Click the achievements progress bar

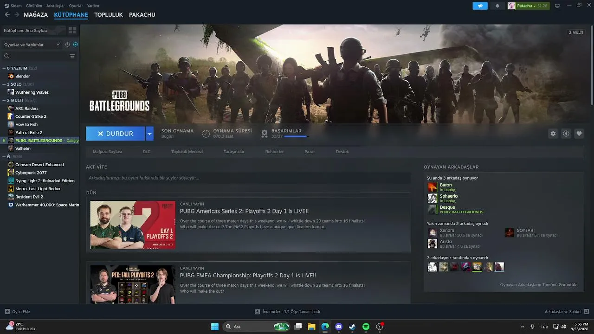[x=296, y=136]
